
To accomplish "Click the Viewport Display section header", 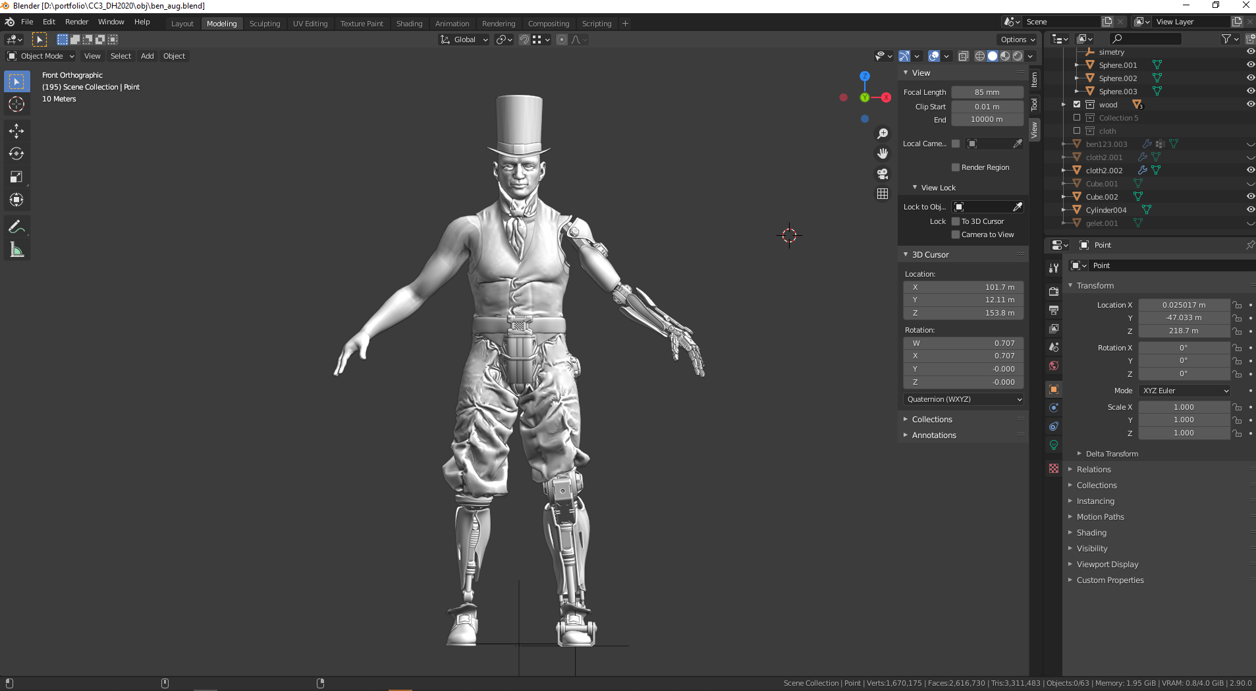I will (1107, 565).
